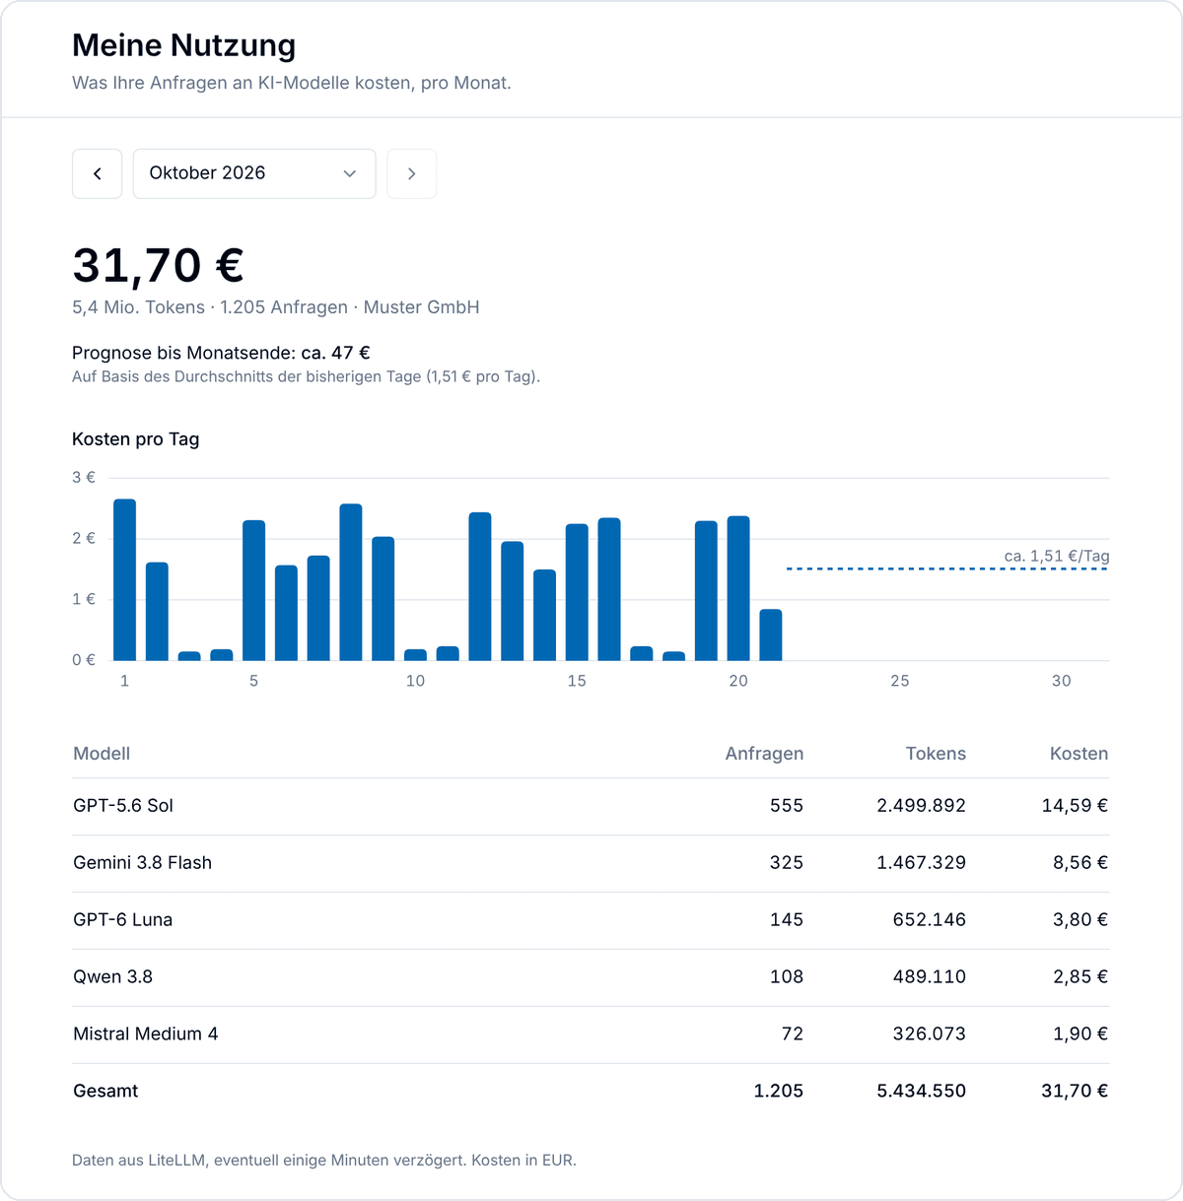The height and width of the screenshot is (1201, 1183).
Task: Click the ca. 1,51 €/Tag average label
Action: tap(1057, 557)
